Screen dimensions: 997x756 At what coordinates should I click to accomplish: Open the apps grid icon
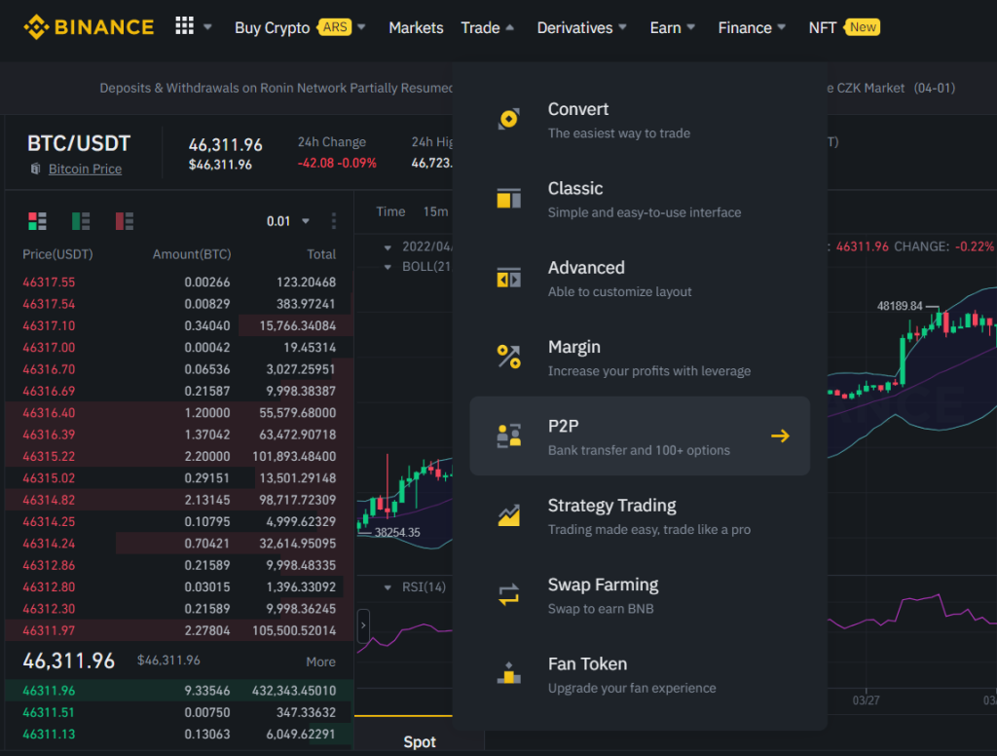point(184,26)
